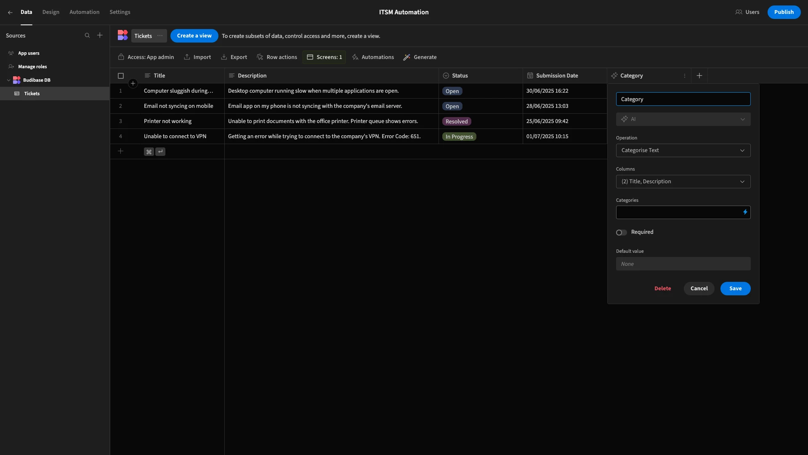The width and height of the screenshot is (808, 455).
Task: Switch to the Settings tab
Action: 120,12
